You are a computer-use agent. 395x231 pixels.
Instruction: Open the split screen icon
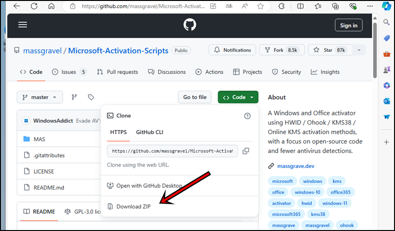coord(300,6)
